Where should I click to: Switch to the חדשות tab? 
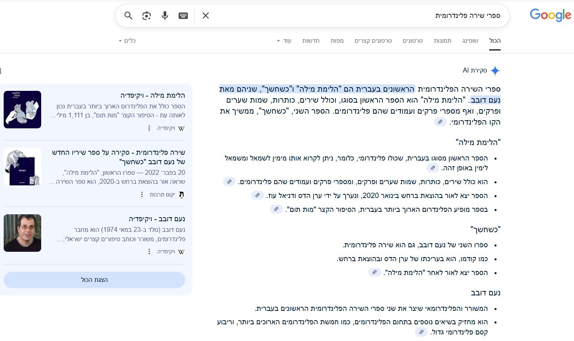click(x=311, y=40)
